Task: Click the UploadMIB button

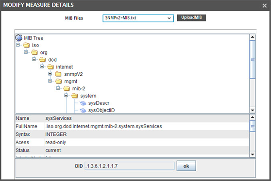Action: pos(191,17)
